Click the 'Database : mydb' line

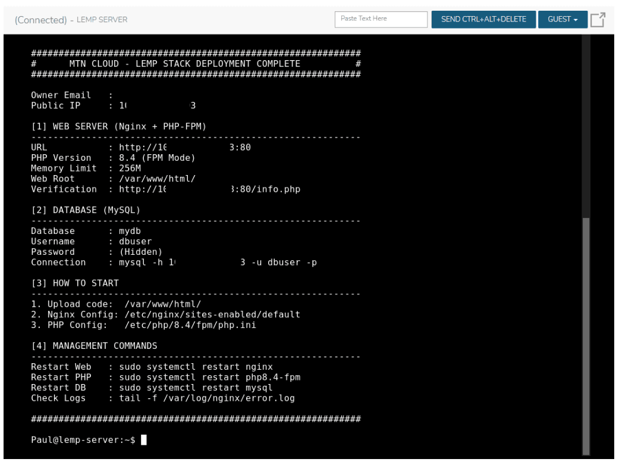86,231
